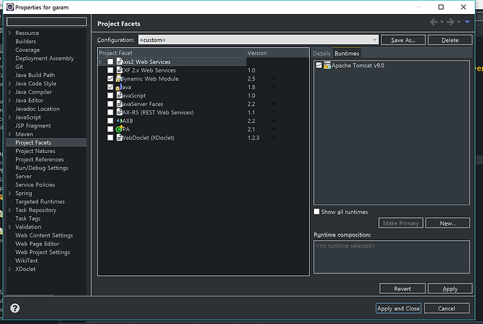
Task: Open the Configuration custom dropdown
Action: 258,40
